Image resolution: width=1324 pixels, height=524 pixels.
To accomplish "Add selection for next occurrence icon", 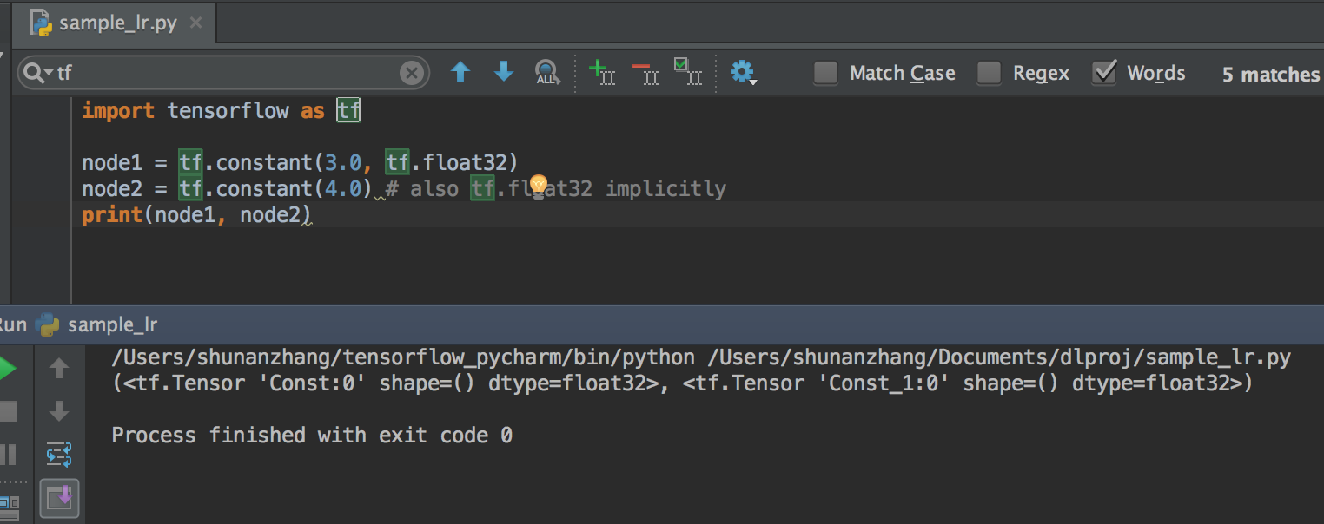I will click(602, 72).
